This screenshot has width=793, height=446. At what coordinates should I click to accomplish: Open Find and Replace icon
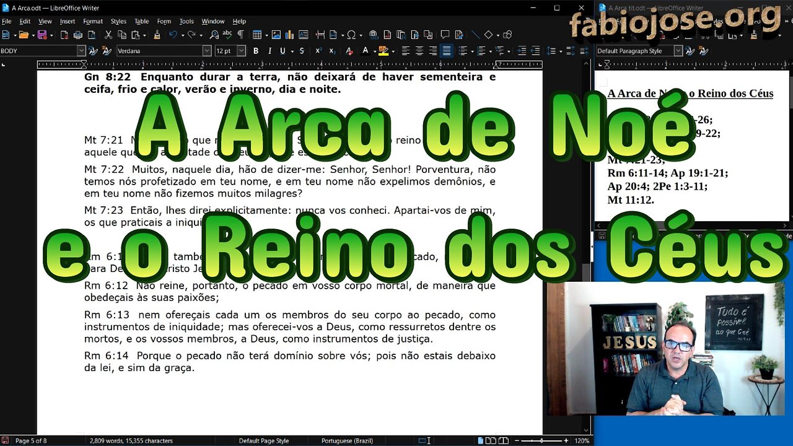(214, 35)
